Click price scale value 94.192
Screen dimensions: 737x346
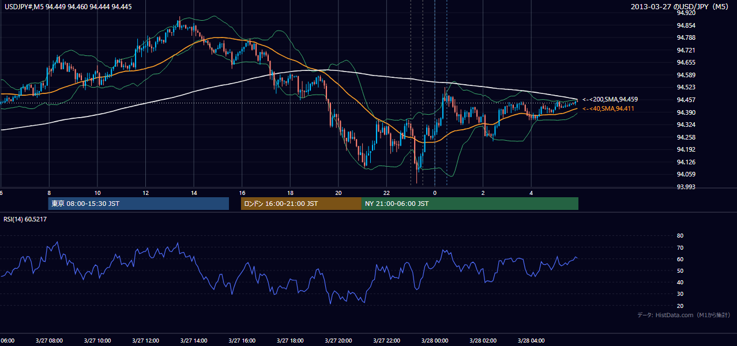pos(686,149)
